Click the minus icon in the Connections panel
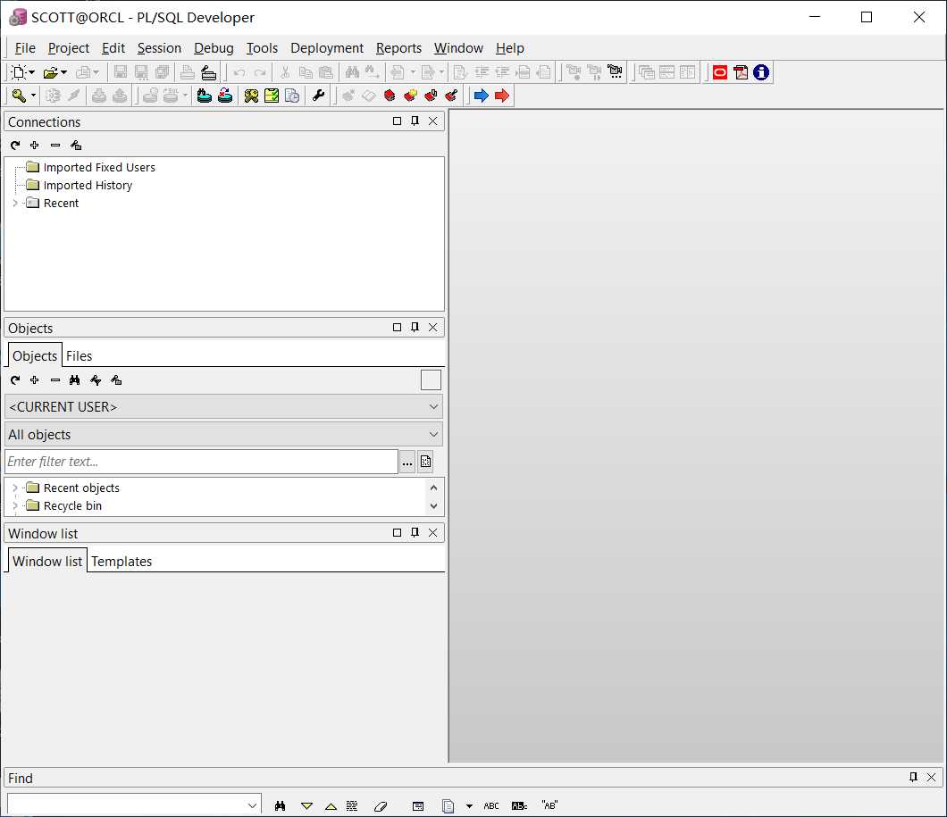The height and width of the screenshot is (817, 947). coord(55,145)
